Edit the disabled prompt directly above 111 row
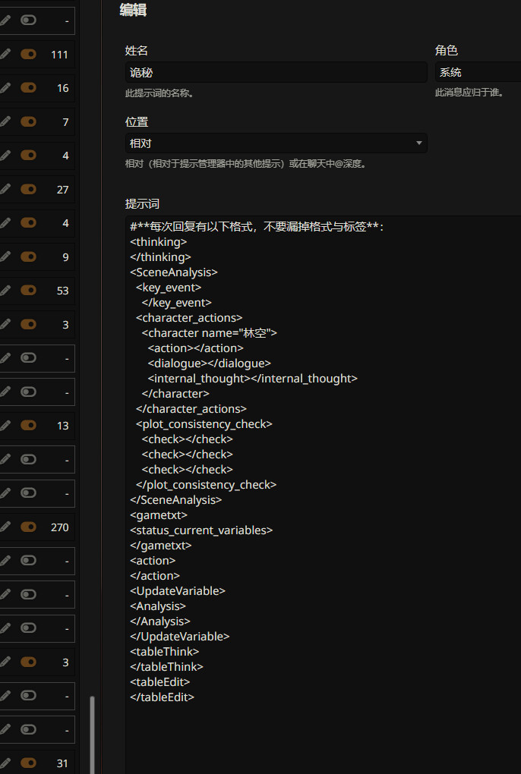Image resolution: width=521 pixels, height=774 pixels. click(x=5, y=20)
